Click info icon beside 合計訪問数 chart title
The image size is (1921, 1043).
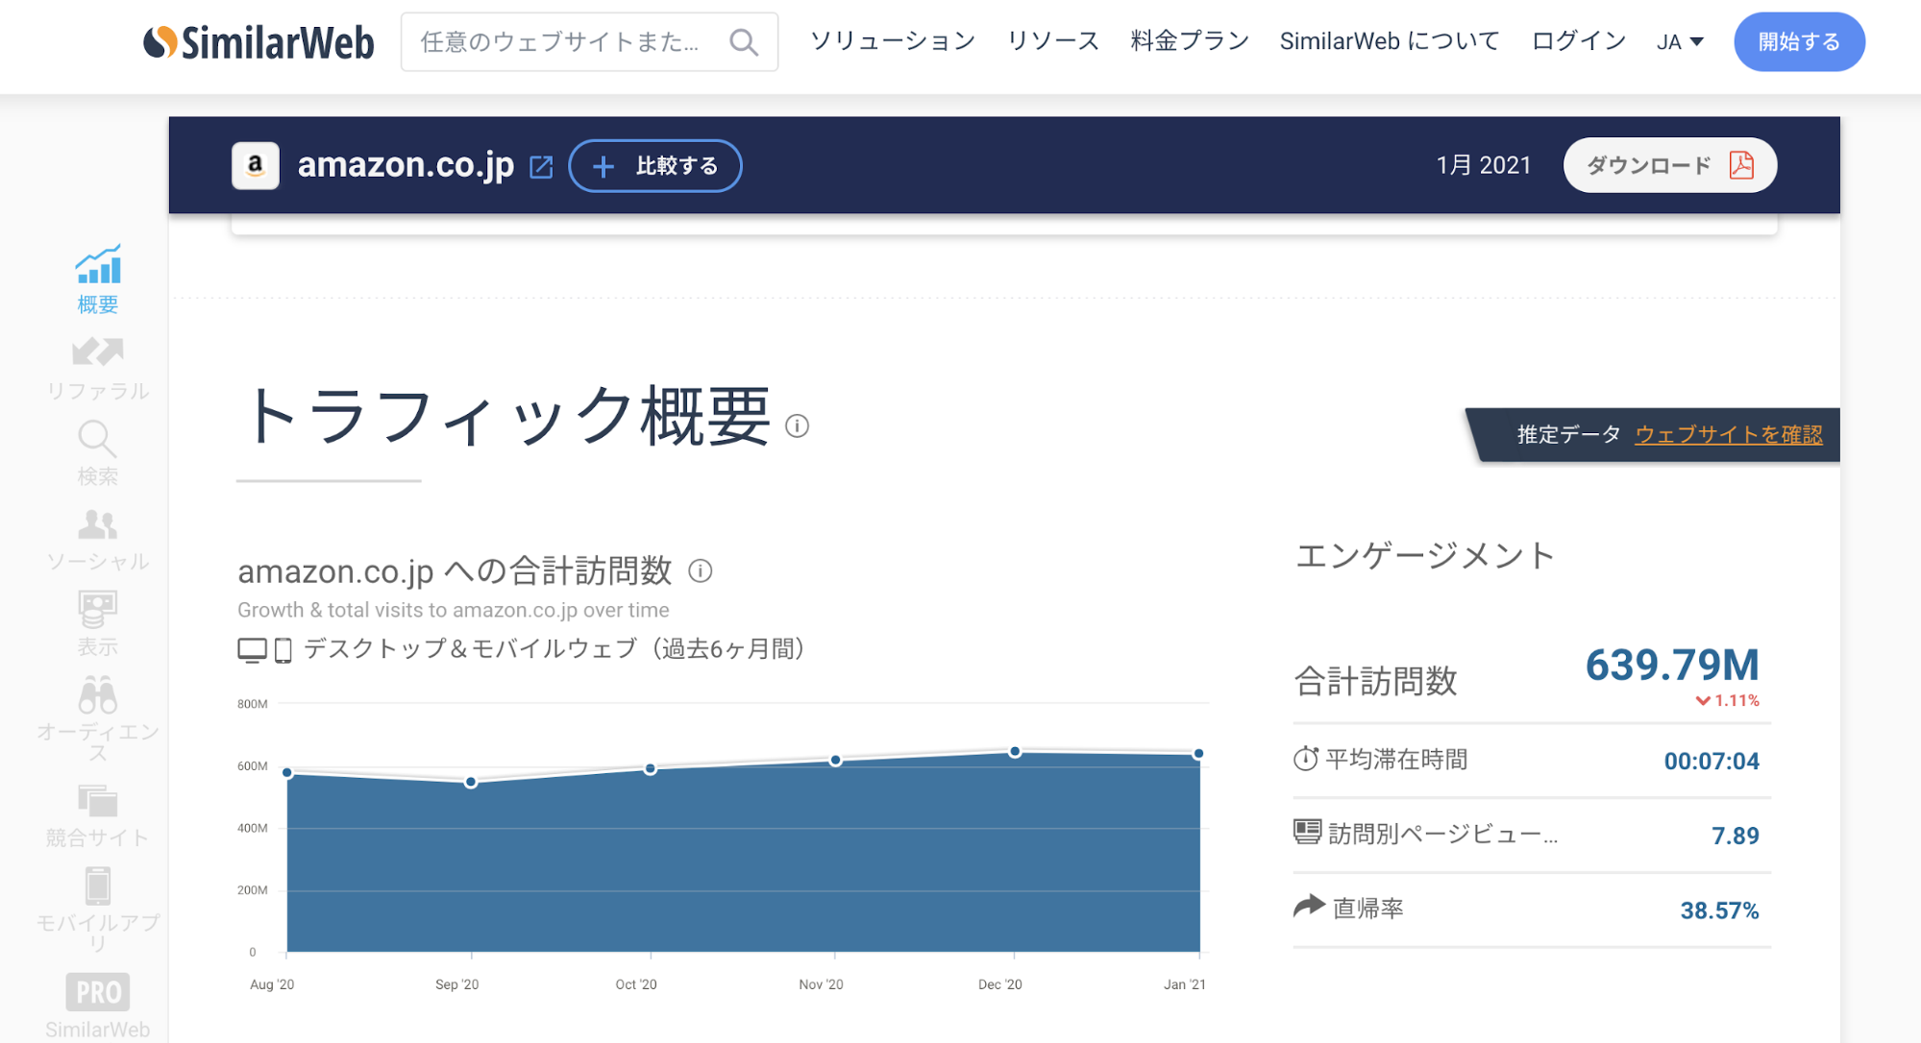(x=701, y=571)
